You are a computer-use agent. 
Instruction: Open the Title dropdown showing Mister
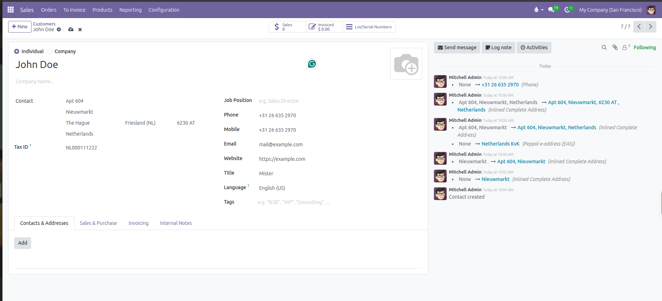coord(340,174)
